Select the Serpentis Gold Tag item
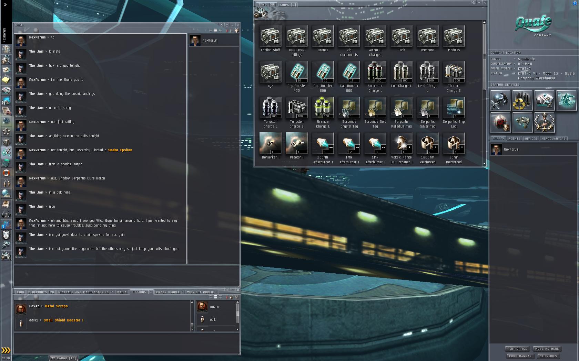The image size is (579, 361). point(375,112)
